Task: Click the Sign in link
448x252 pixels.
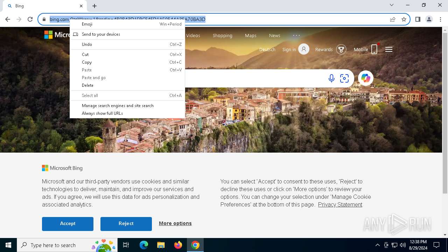Action: [x=289, y=49]
